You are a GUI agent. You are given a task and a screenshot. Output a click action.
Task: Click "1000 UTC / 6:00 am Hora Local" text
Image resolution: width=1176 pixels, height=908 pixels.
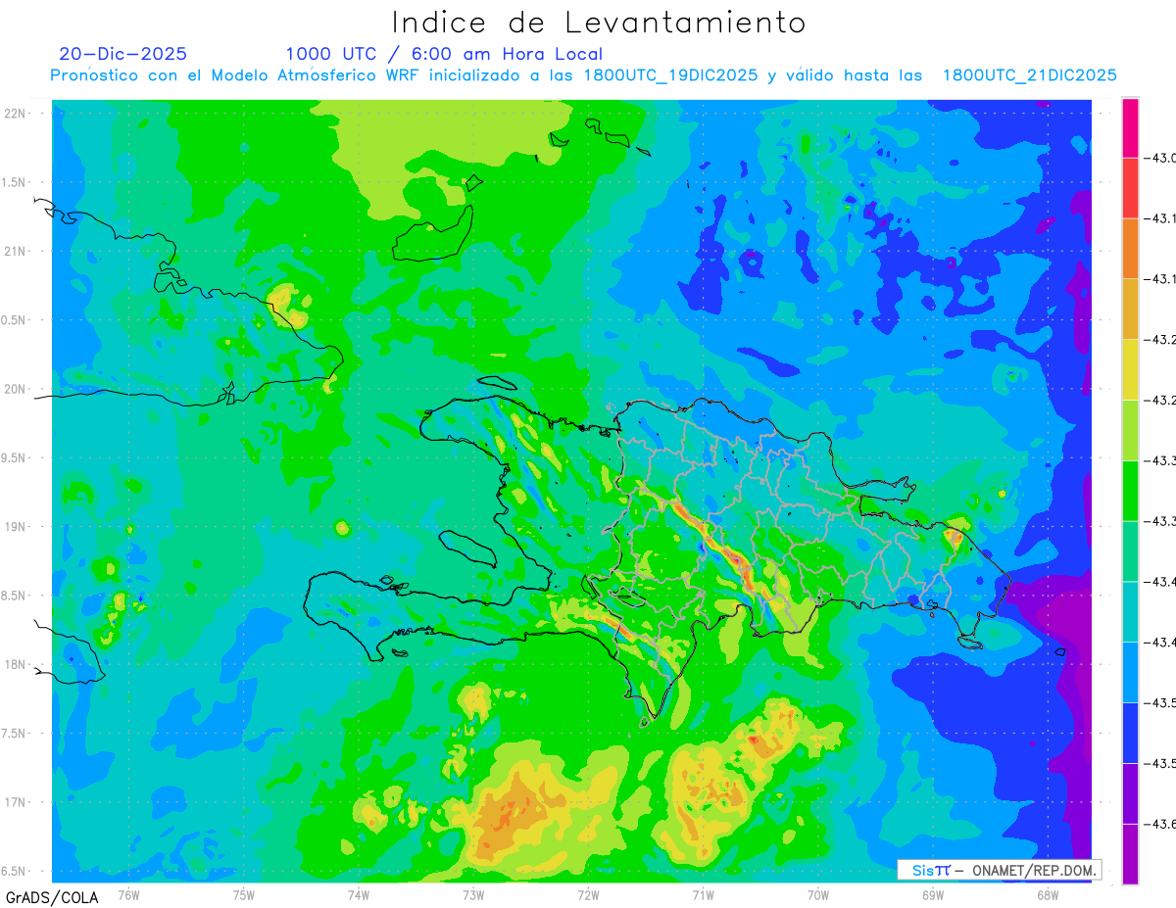pyautogui.click(x=444, y=54)
